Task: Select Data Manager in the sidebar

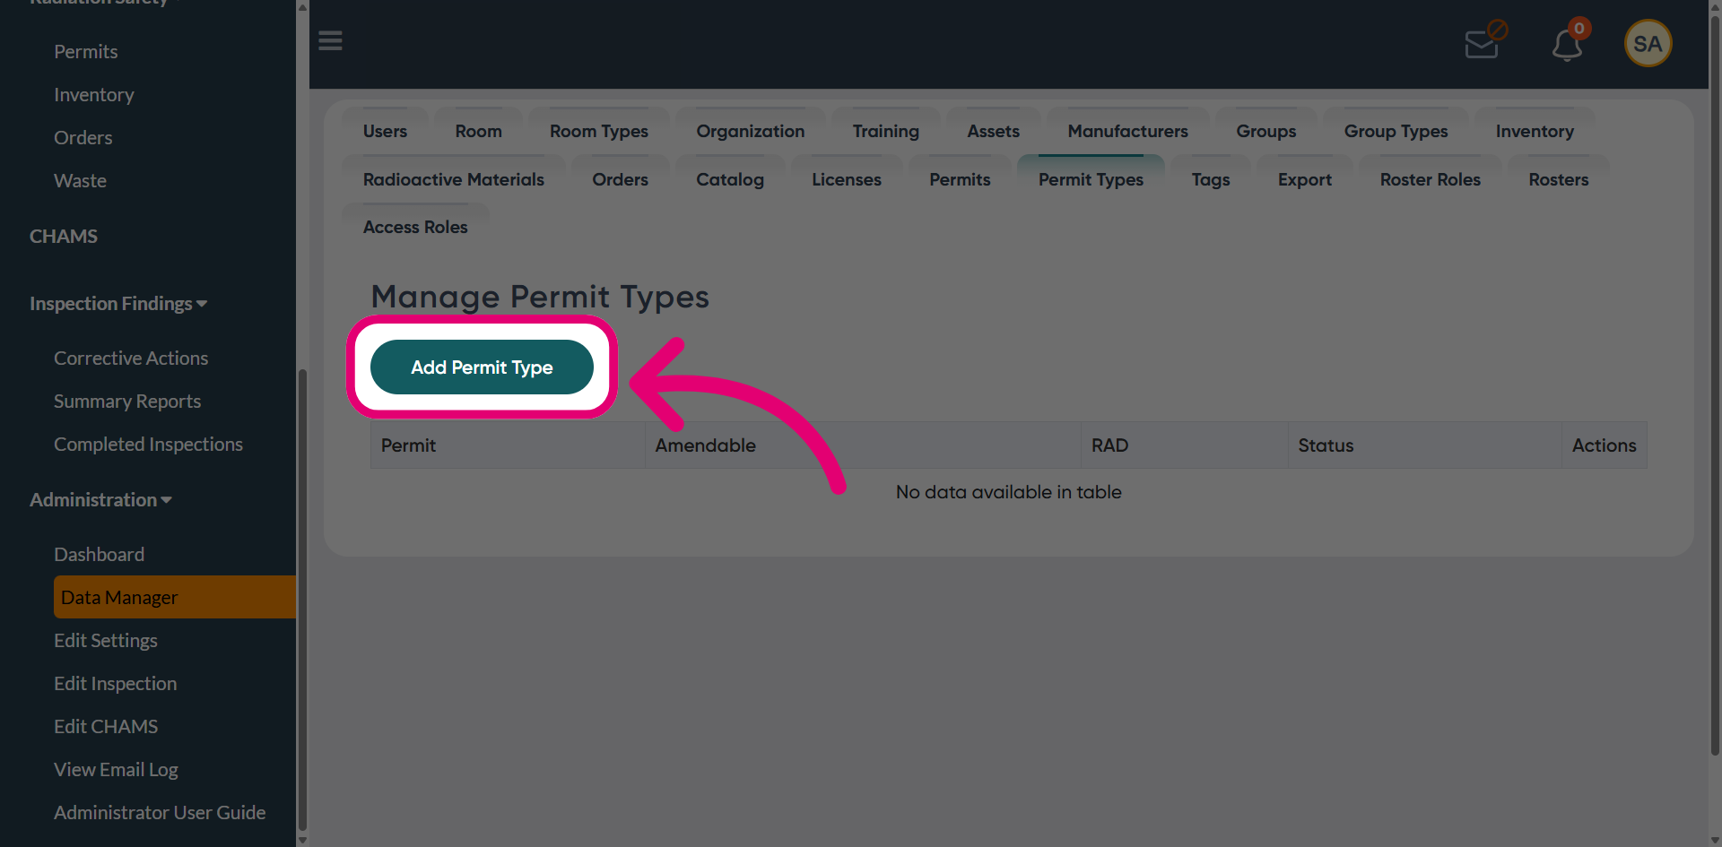Action: pyautogui.click(x=175, y=597)
